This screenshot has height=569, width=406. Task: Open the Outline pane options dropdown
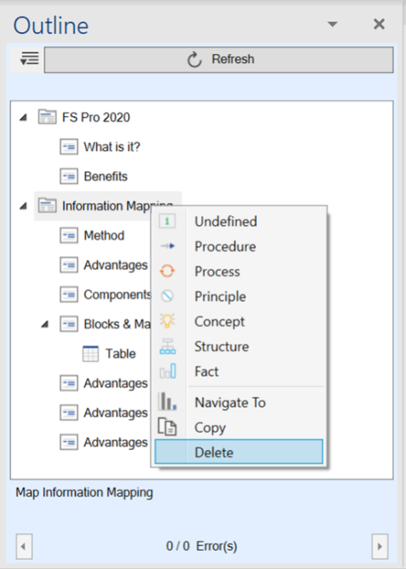pyautogui.click(x=332, y=24)
